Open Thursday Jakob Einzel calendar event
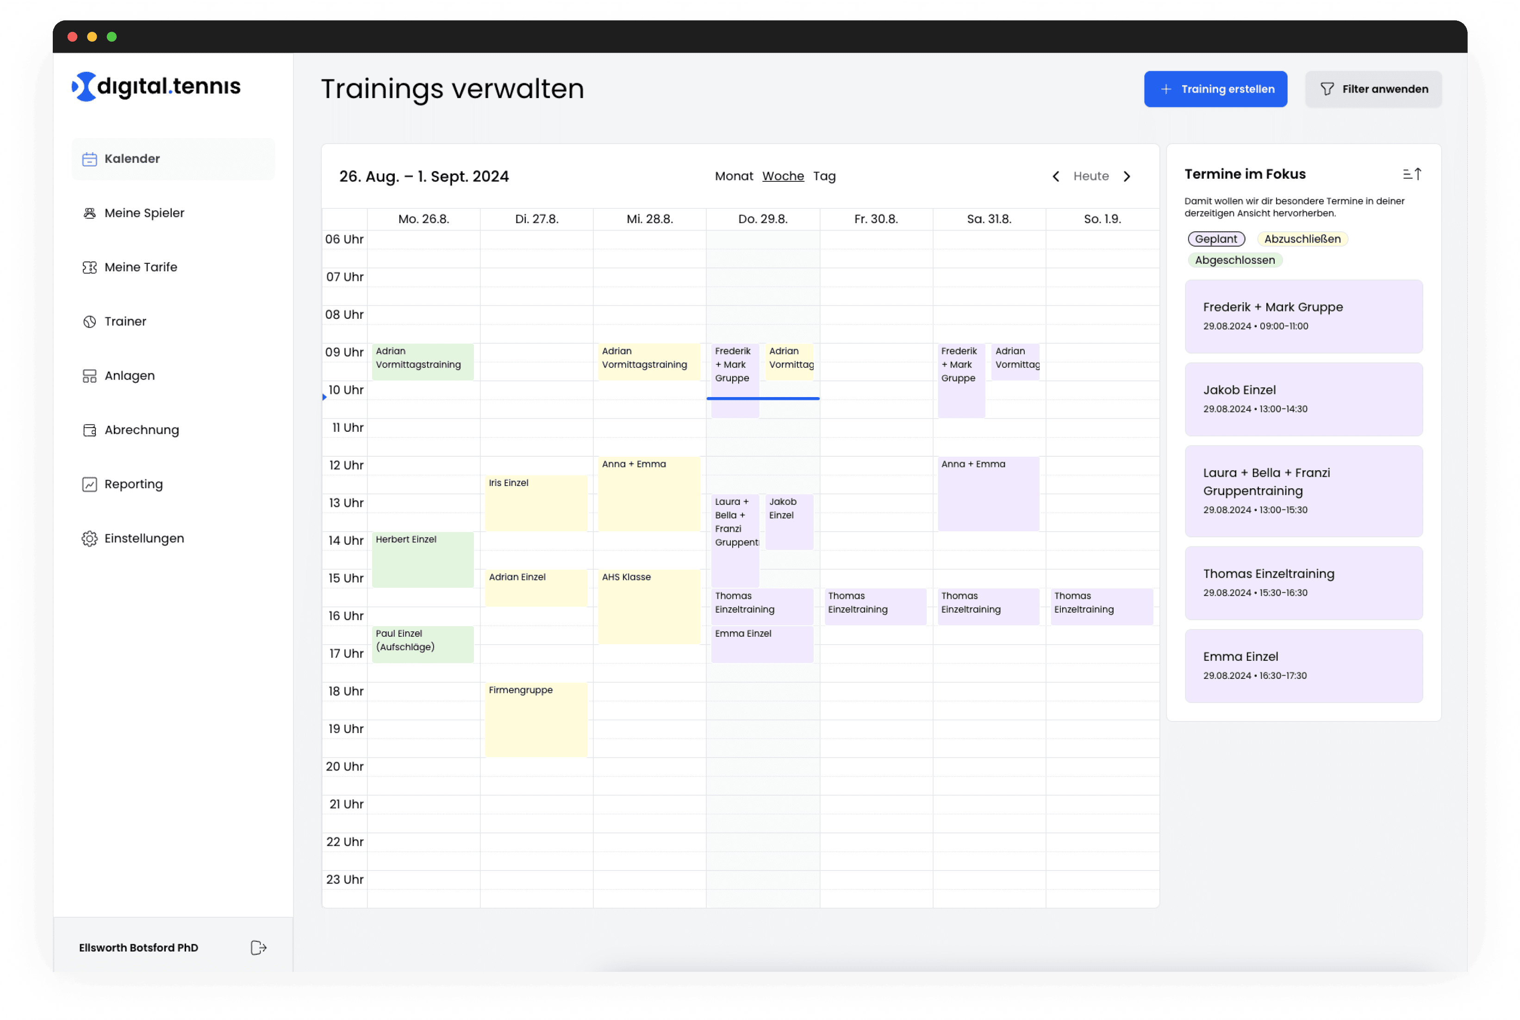Viewport: 1520px width, 1020px height. click(x=790, y=522)
